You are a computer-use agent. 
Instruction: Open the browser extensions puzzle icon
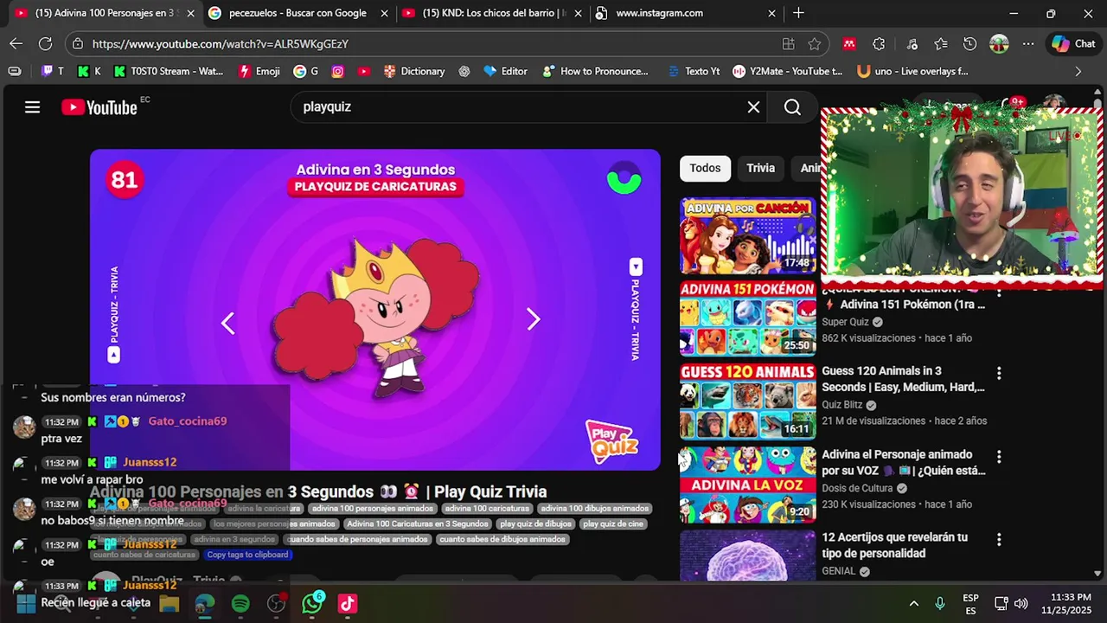pyautogui.click(x=879, y=44)
